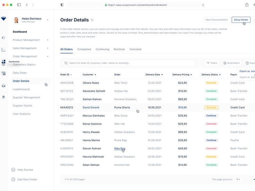Sort by the Order ID column arrow
Image resolution: width=255 pixels, height=191 pixels.
point(71,75)
